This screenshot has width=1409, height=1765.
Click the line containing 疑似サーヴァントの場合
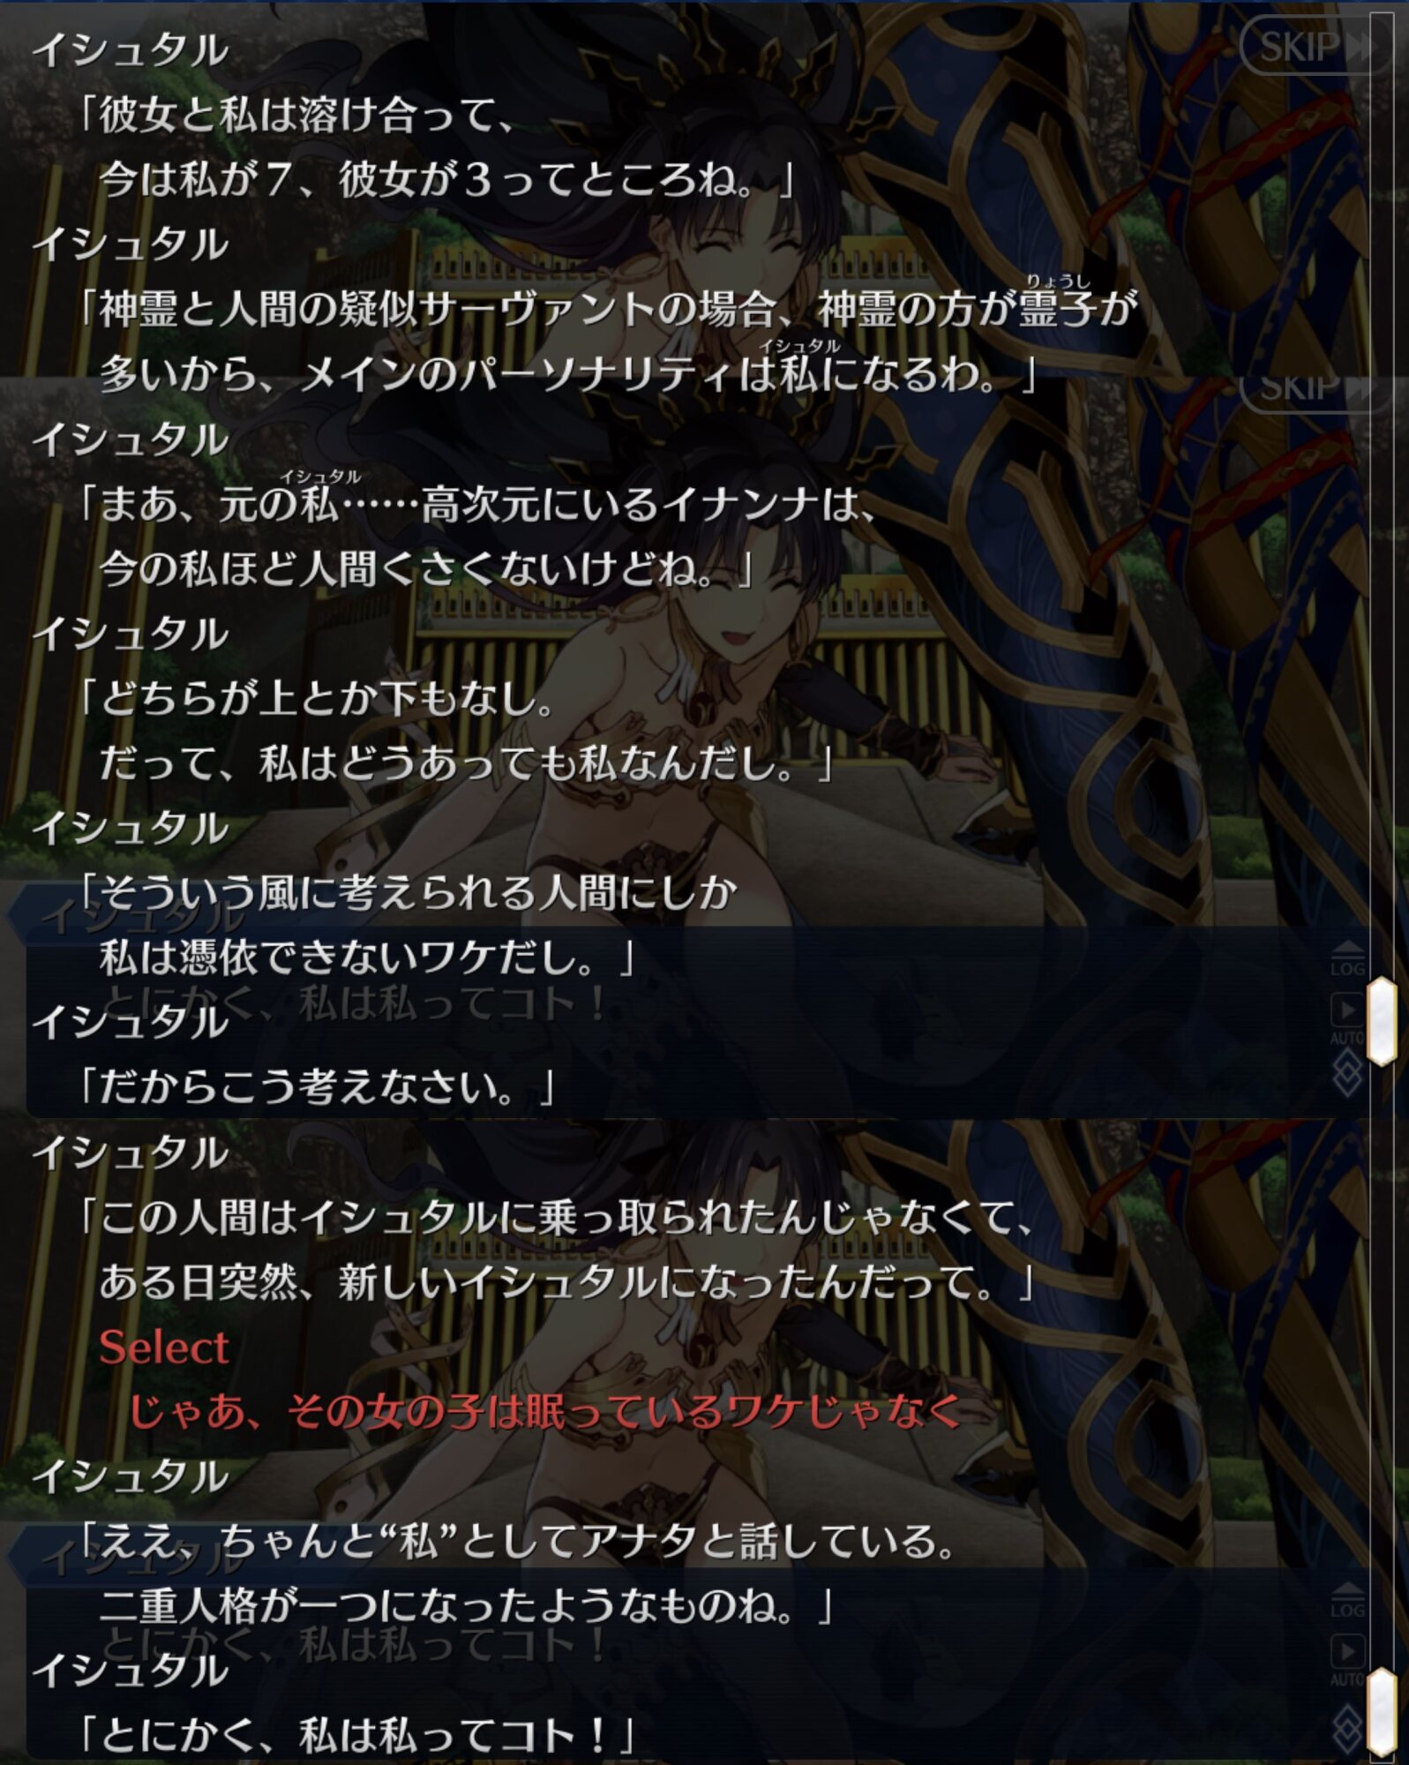608,309
